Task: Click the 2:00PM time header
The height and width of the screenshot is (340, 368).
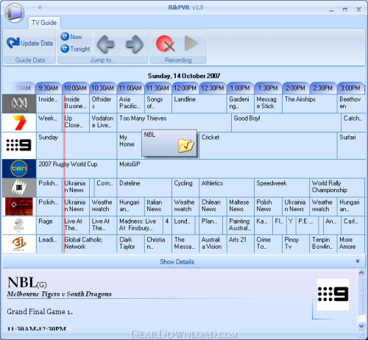Action: (295, 88)
